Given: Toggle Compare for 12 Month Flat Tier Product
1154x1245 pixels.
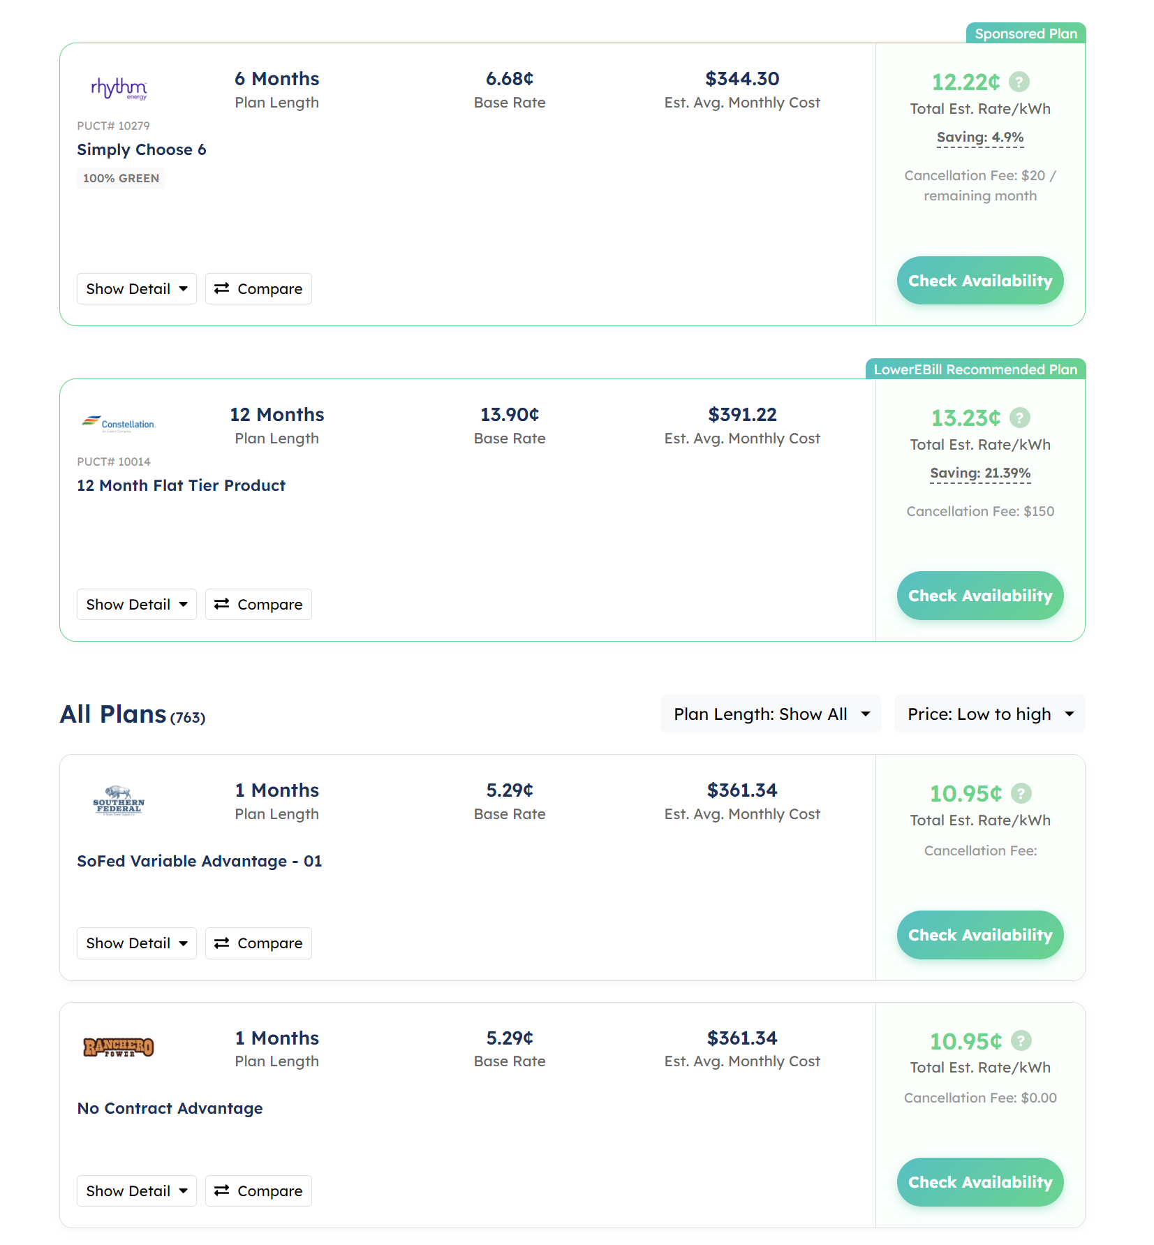Looking at the screenshot, I should point(258,605).
